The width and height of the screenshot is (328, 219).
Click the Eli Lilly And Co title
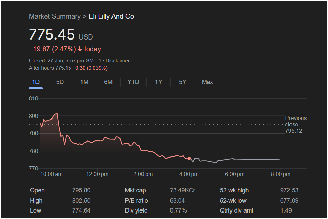click(111, 16)
